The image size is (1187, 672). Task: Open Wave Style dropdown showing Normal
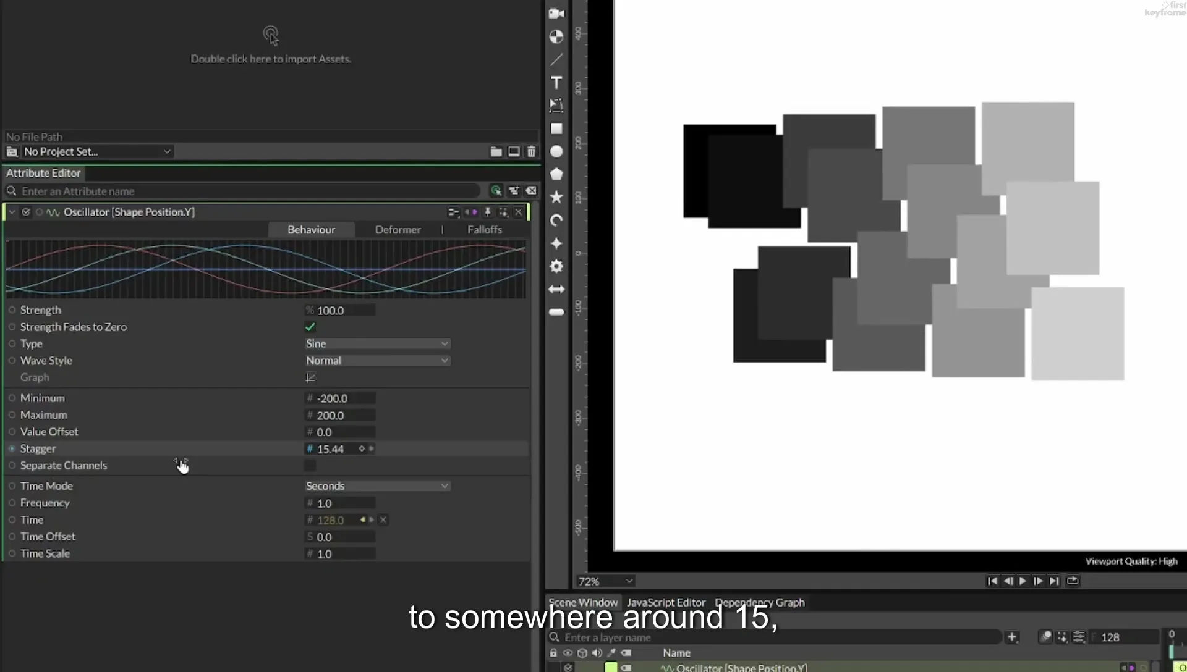point(377,360)
